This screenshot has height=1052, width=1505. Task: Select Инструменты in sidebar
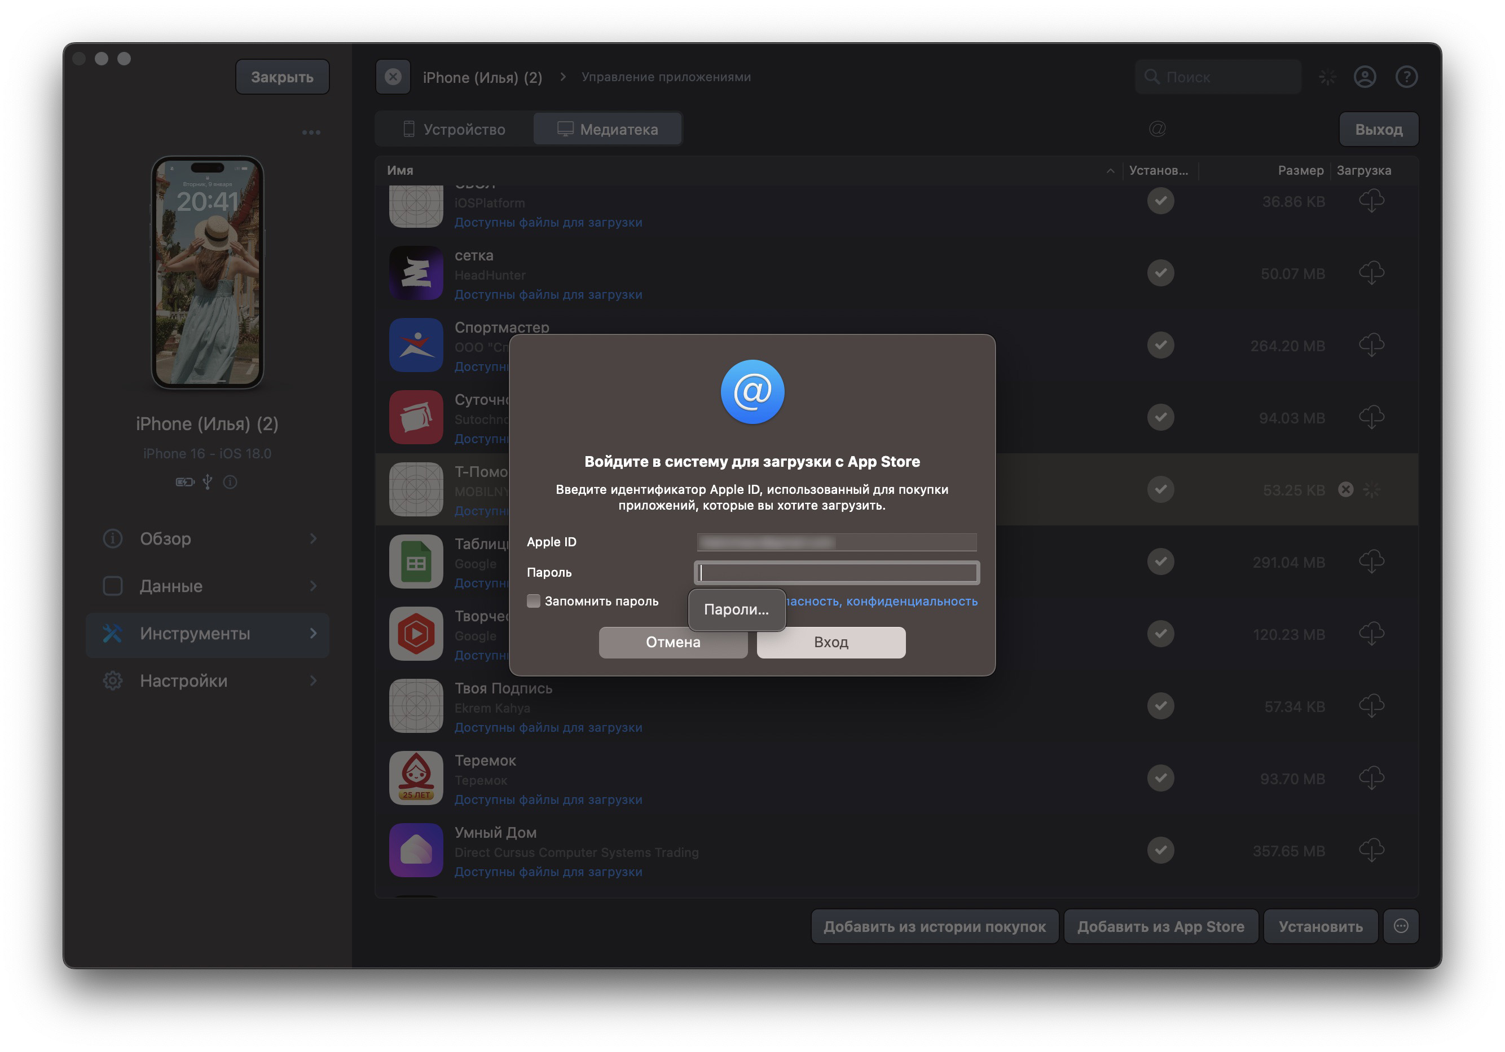click(x=208, y=634)
